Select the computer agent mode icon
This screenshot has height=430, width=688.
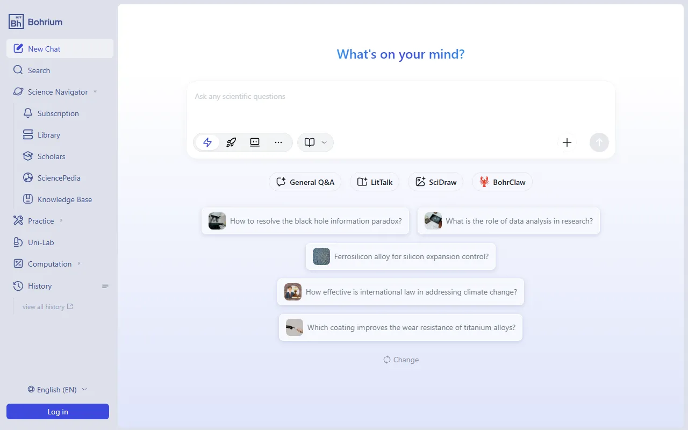coord(255,142)
